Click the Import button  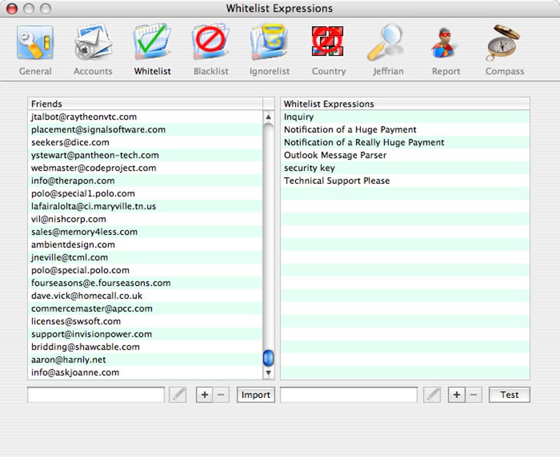256,394
